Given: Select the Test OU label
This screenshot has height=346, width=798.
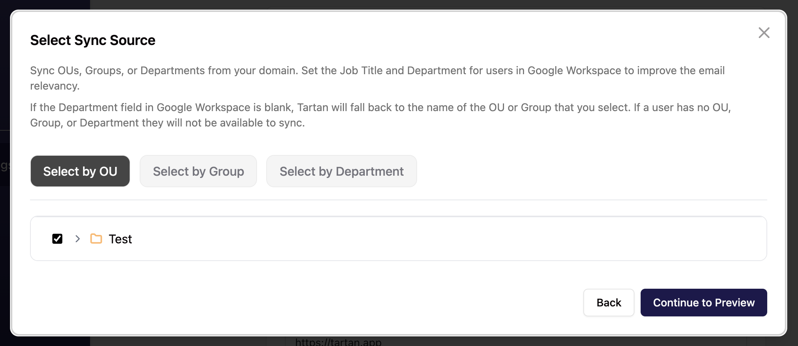Looking at the screenshot, I should tap(120, 239).
